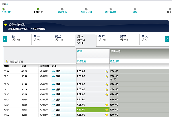This screenshot has height=117, width=172.
Task: Open 更多細節 under 標準 column
Action: (x=81, y=61)
